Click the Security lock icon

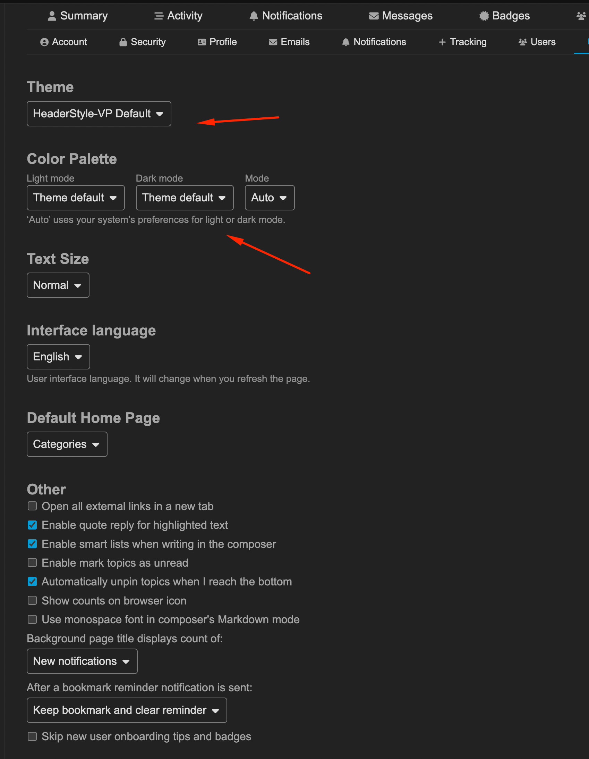[x=123, y=42]
